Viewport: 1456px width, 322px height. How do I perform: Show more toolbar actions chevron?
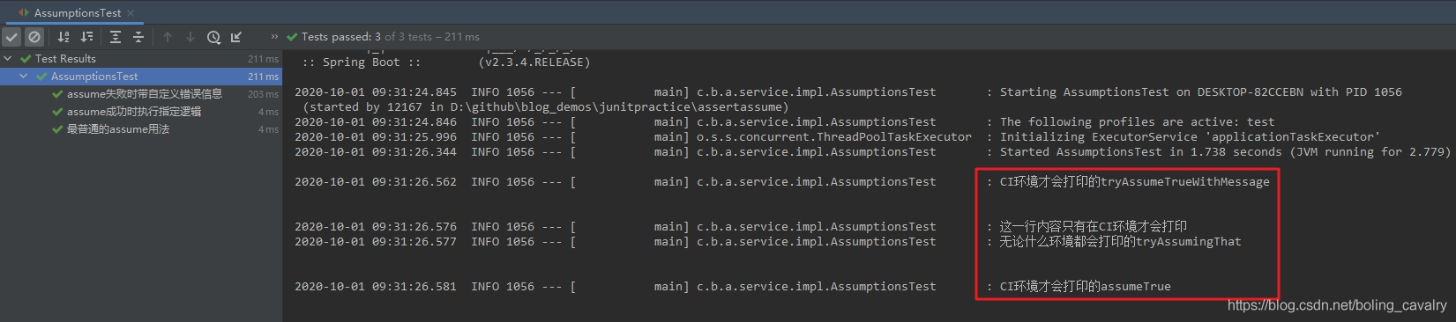tap(274, 37)
